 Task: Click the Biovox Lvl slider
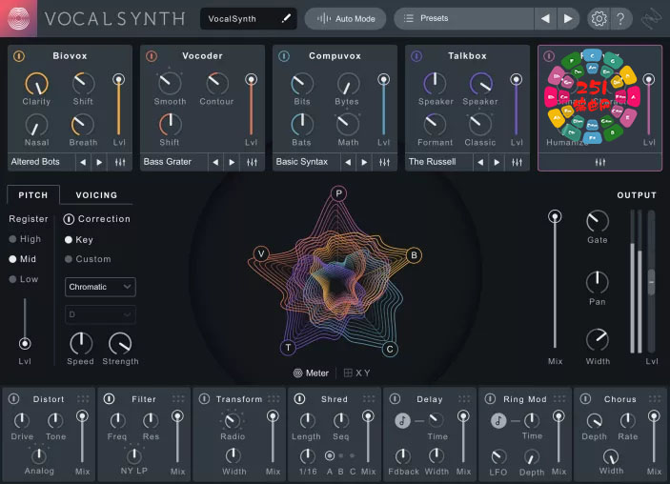tap(119, 107)
